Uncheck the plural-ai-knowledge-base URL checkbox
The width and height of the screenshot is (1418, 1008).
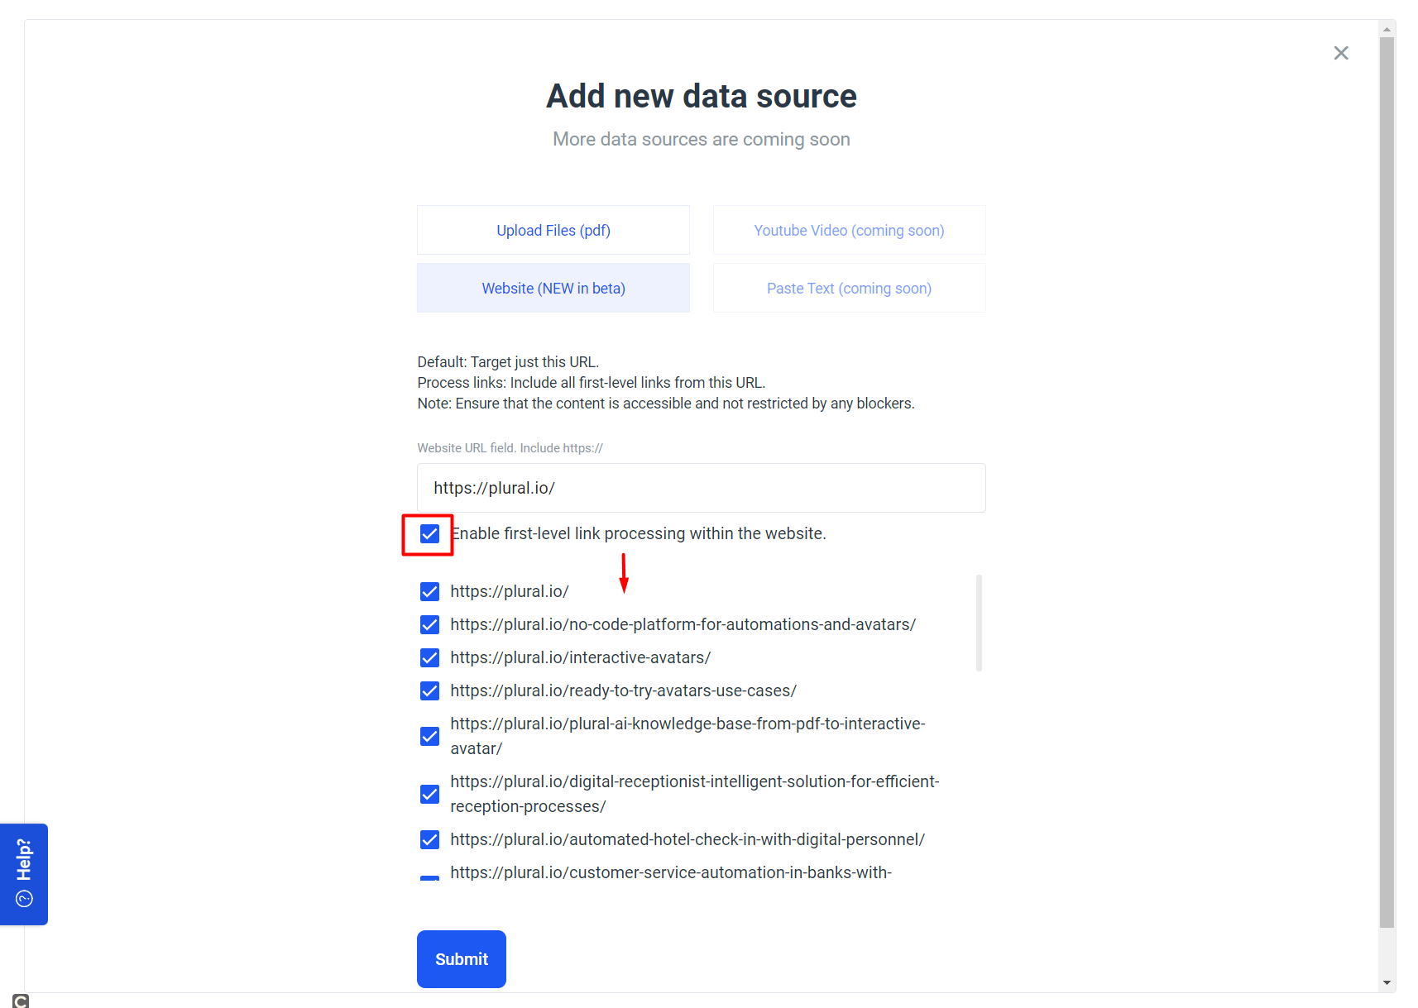coord(429,737)
